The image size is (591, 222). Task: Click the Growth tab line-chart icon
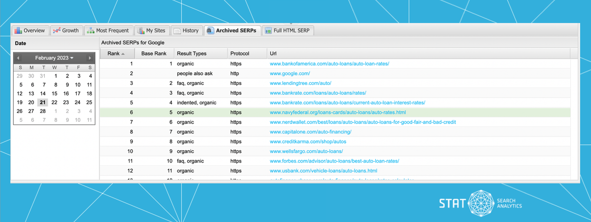click(57, 30)
